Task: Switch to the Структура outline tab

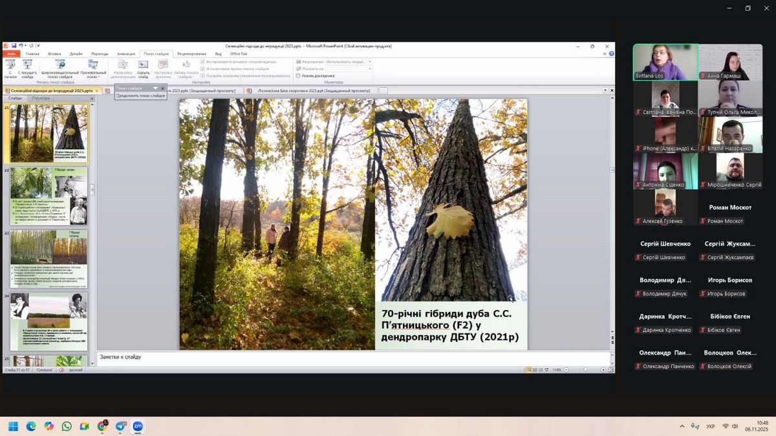Action: (x=41, y=98)
